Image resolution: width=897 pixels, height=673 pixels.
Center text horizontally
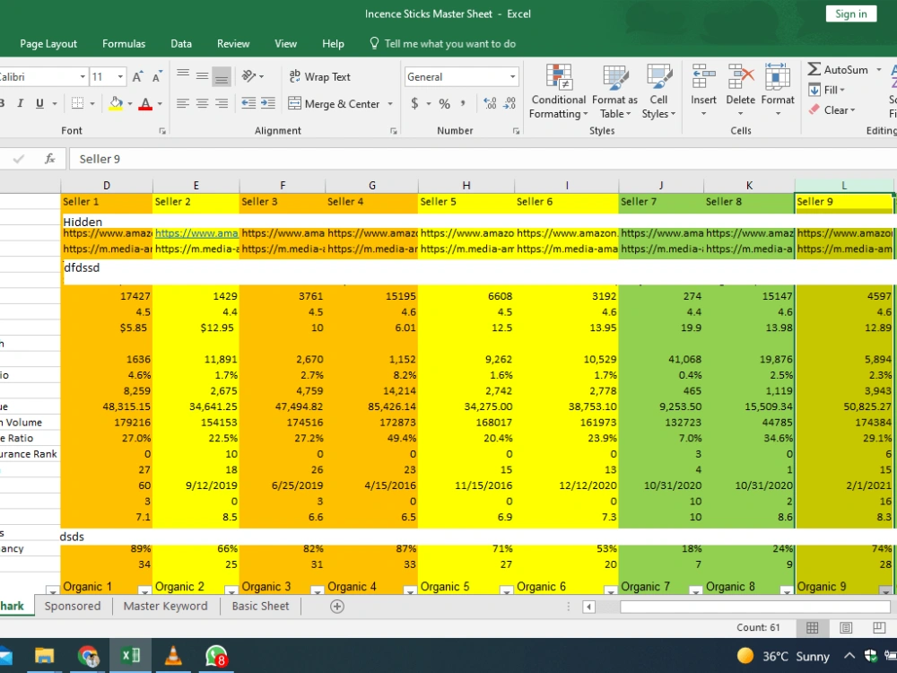point(202,103)
